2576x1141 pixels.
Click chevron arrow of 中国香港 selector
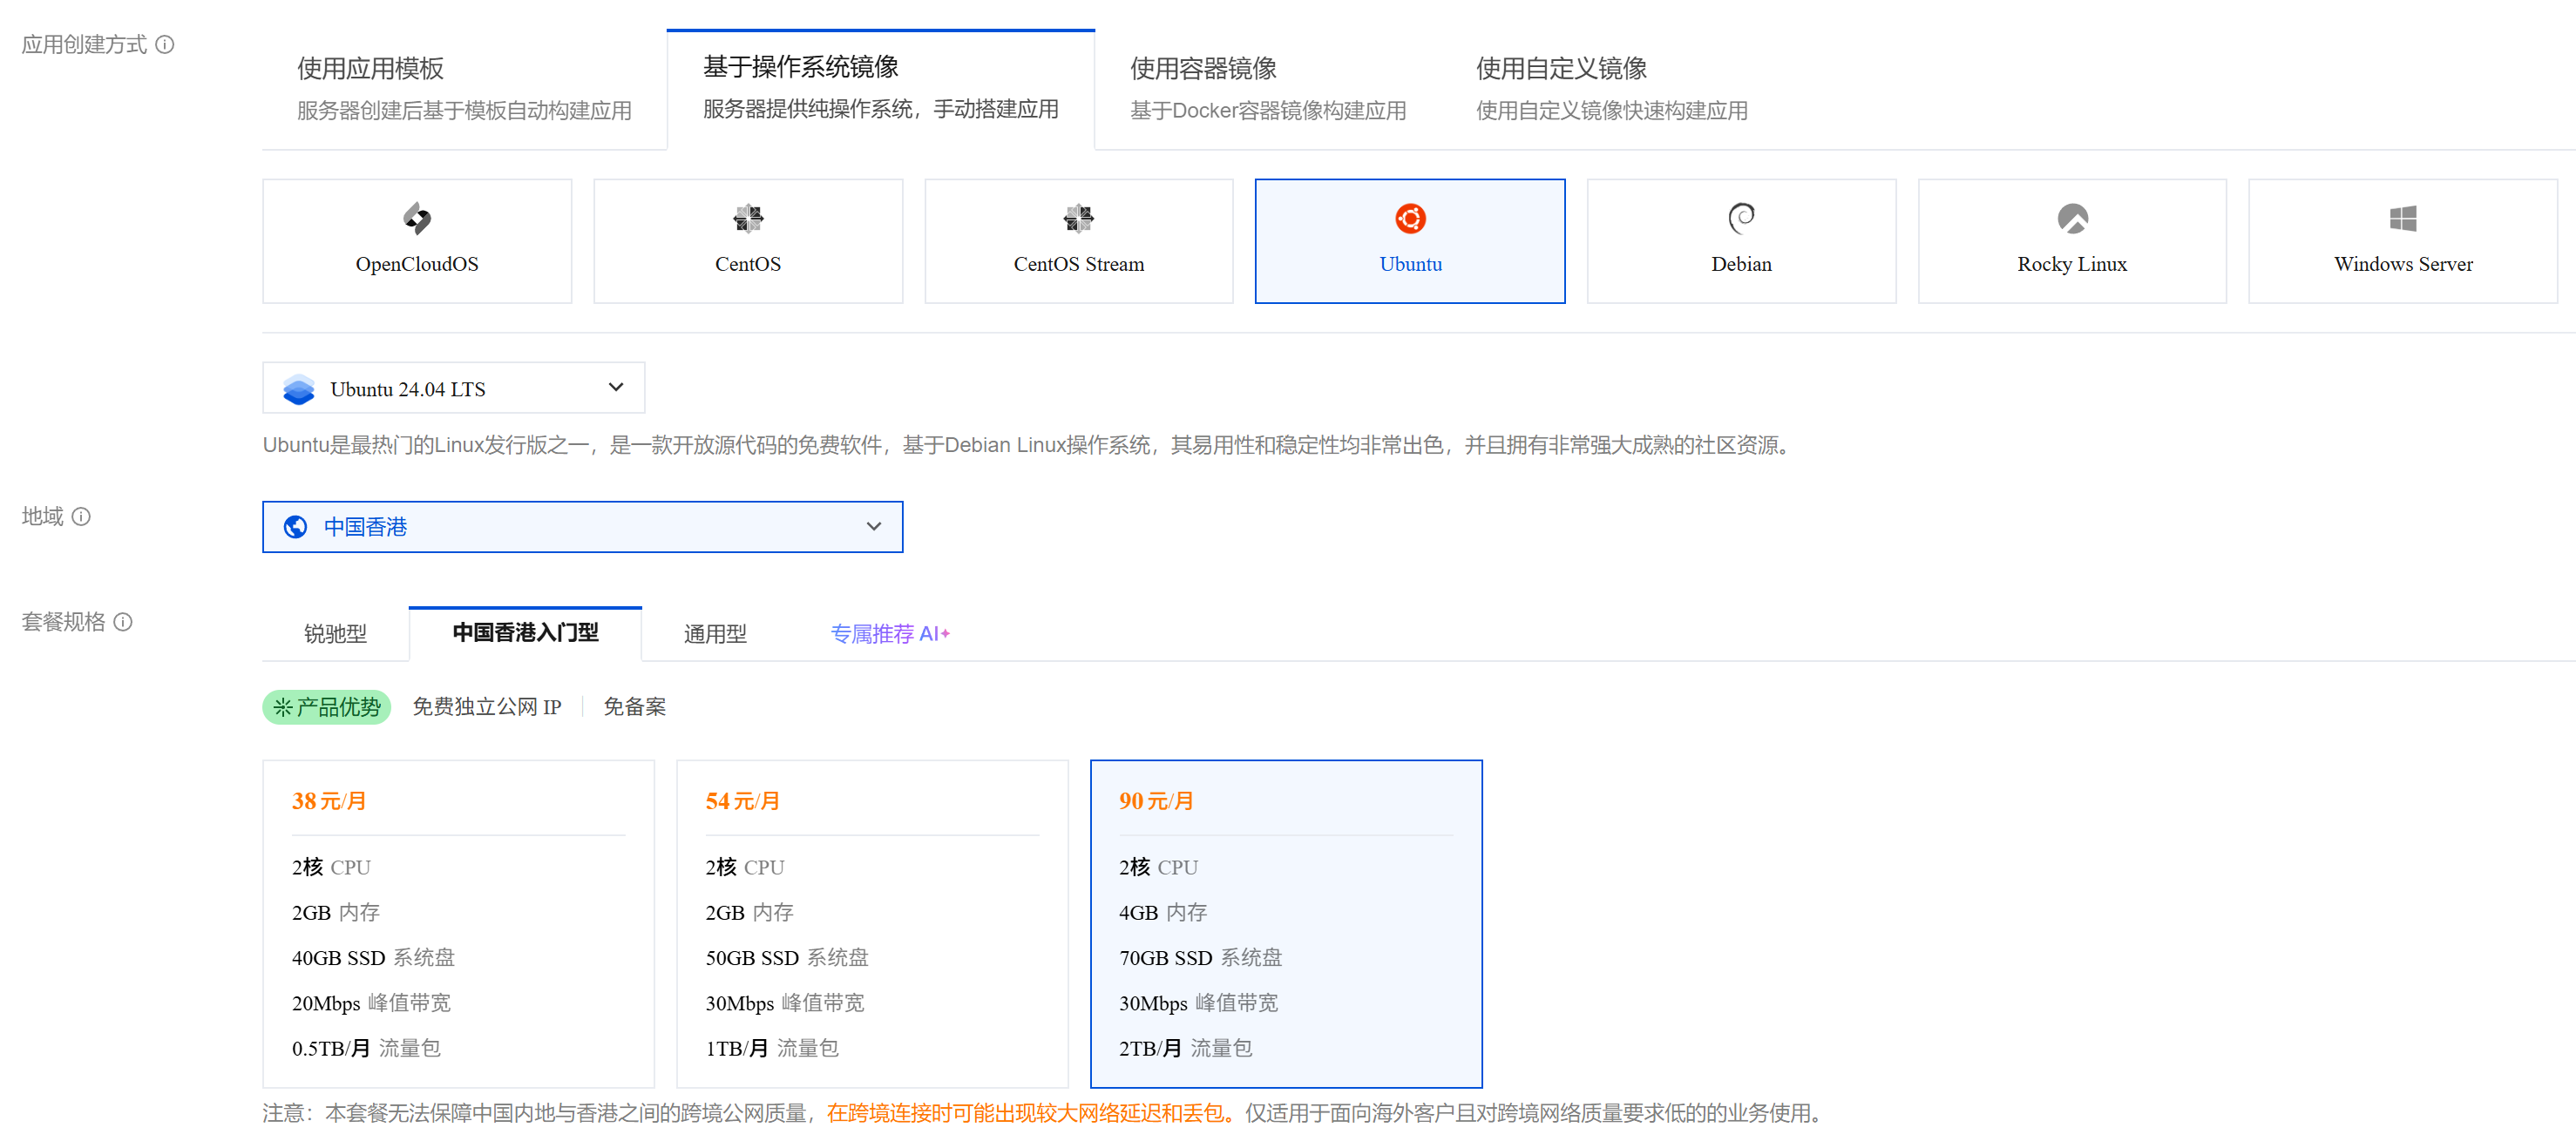click(874, 527)
